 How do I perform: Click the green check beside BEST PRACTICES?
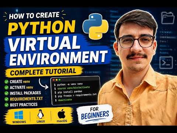(x=6, y=105)
